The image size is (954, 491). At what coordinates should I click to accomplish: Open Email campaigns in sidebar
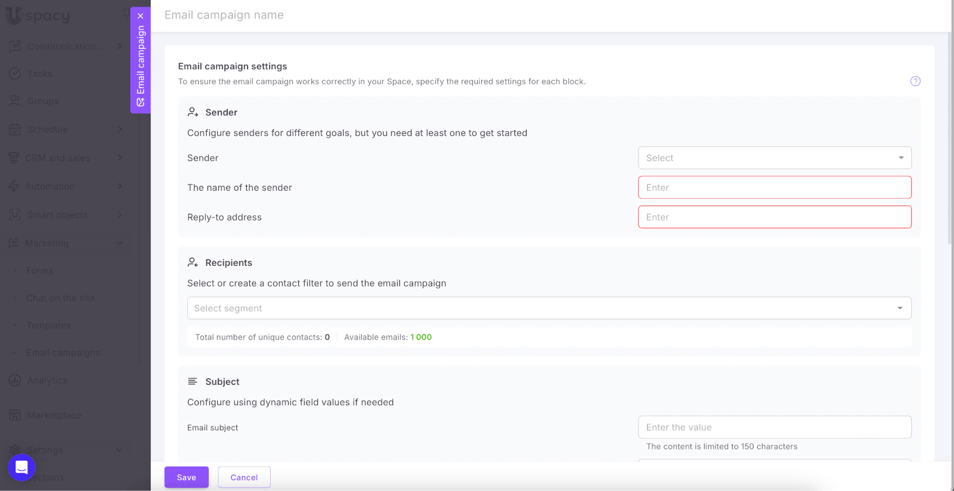(63, 353)
